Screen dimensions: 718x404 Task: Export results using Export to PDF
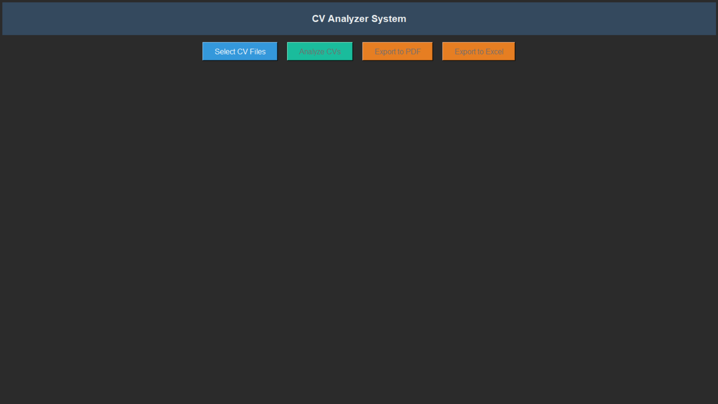coord(397,51)
